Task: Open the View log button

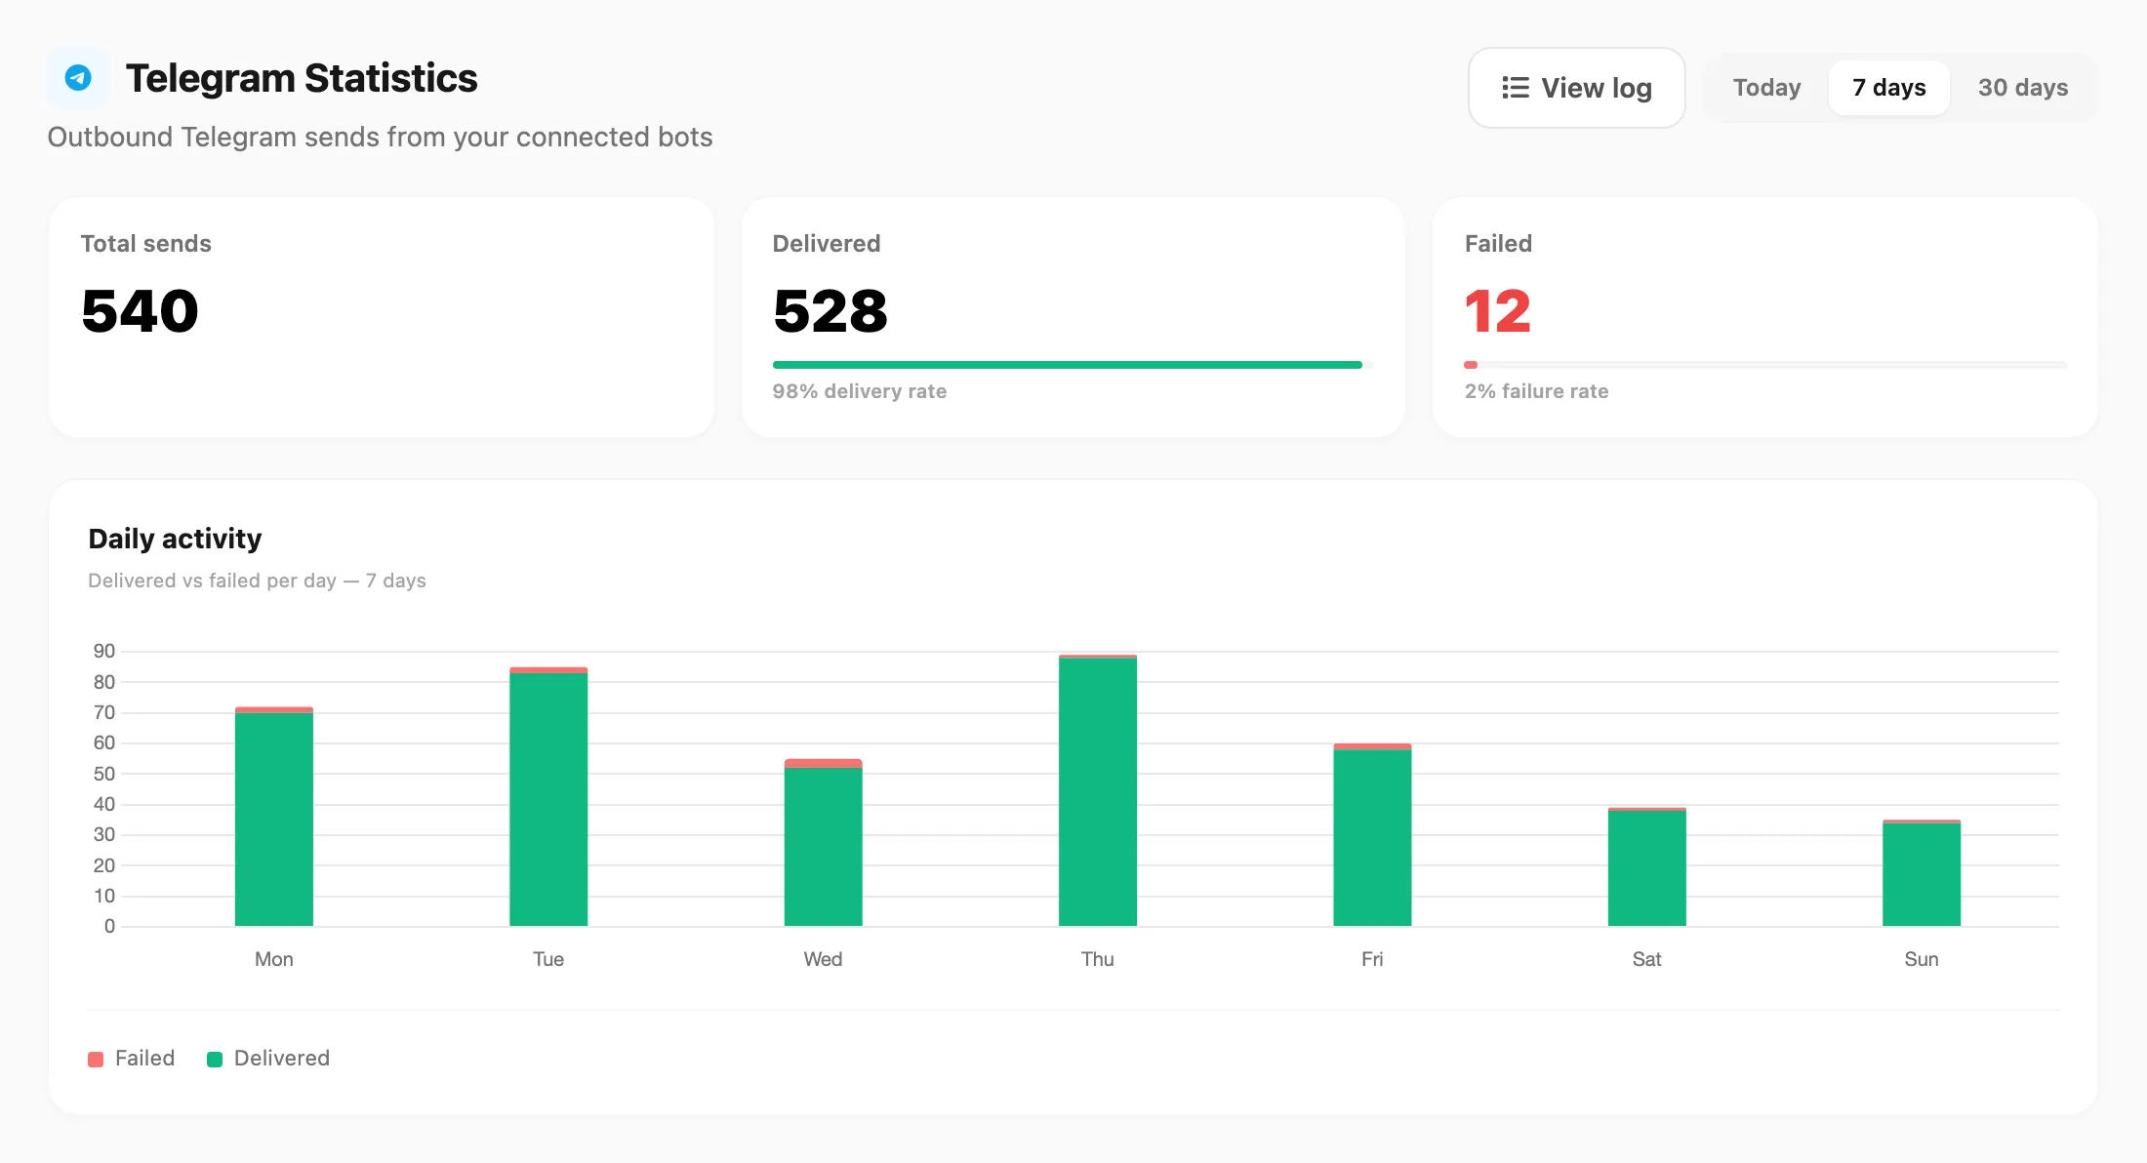Action: 1576,88
